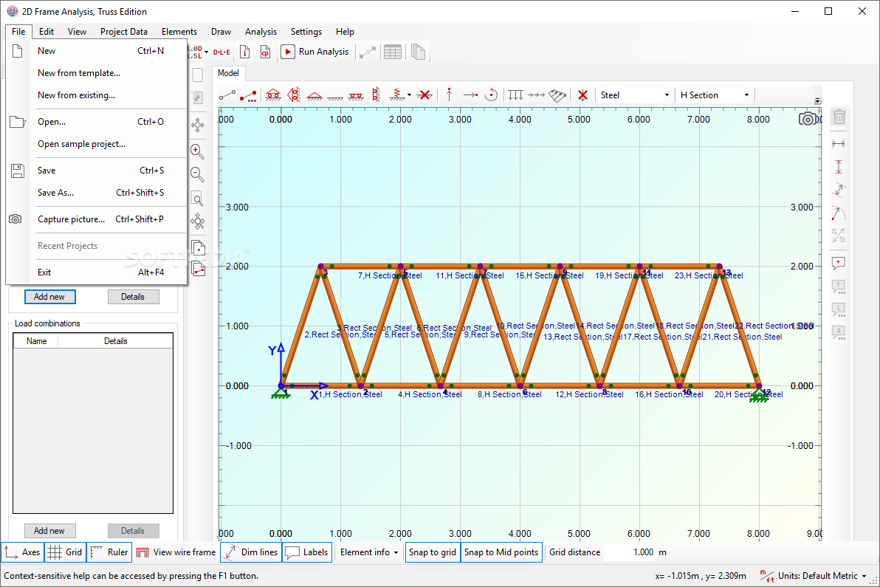Add a vertical dimension line
880x587 pixels.
[x=839, y=167]
